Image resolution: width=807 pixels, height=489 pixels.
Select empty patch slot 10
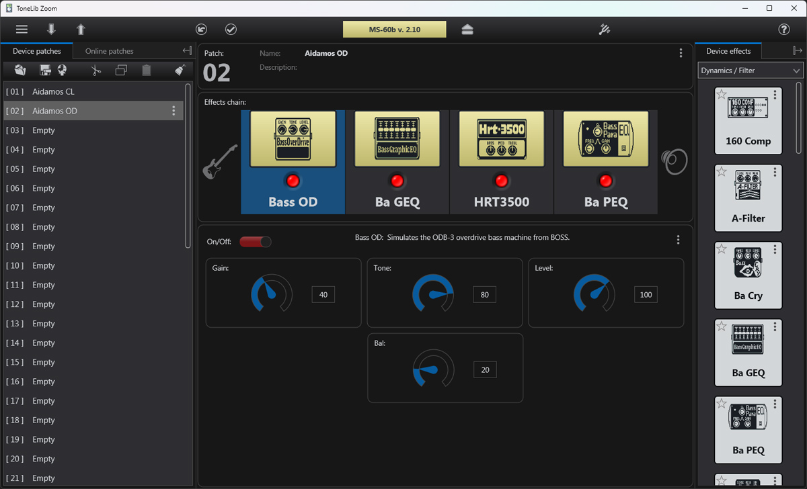click(93, 265)
